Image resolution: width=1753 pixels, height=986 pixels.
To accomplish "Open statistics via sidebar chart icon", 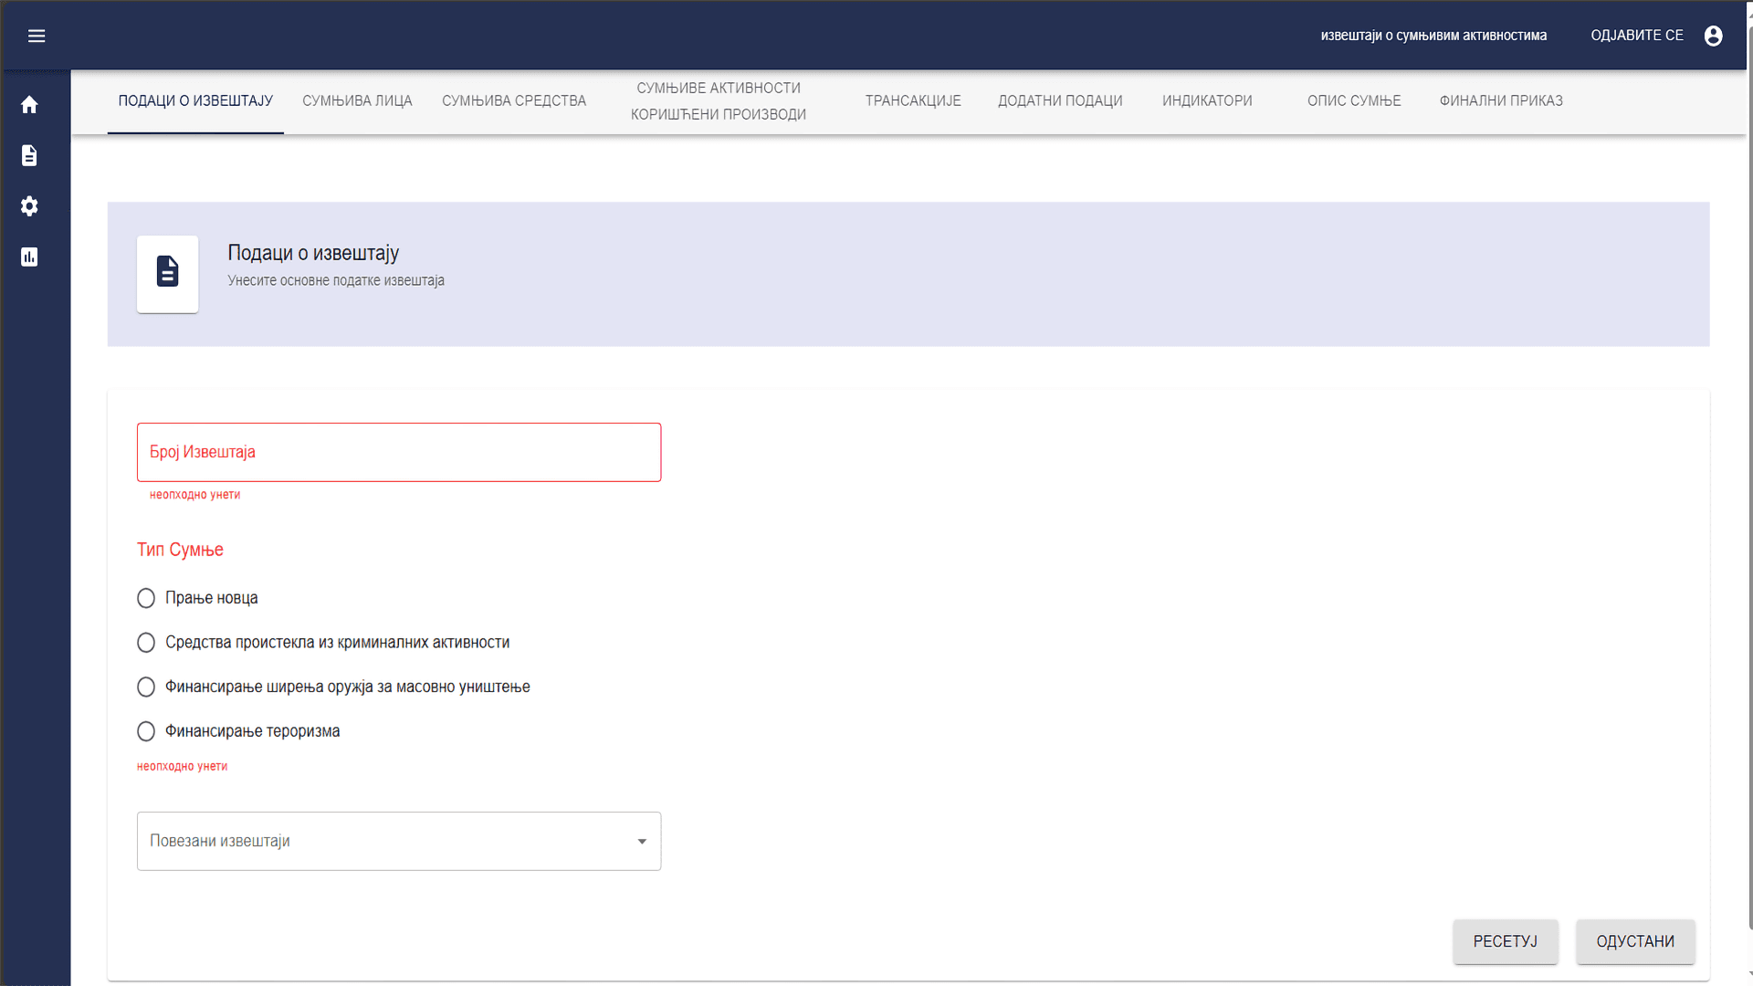I will point(29,257).
